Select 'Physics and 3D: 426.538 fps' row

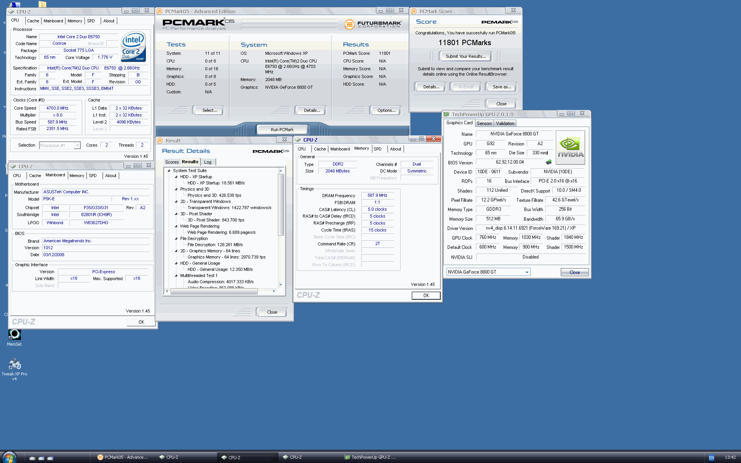pos(214,195)
